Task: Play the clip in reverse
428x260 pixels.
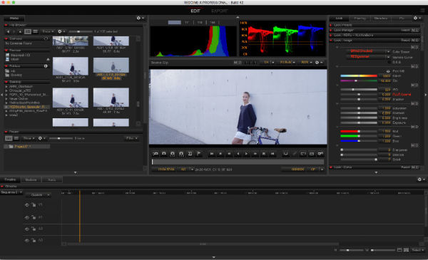Action: tap(238, 154)
